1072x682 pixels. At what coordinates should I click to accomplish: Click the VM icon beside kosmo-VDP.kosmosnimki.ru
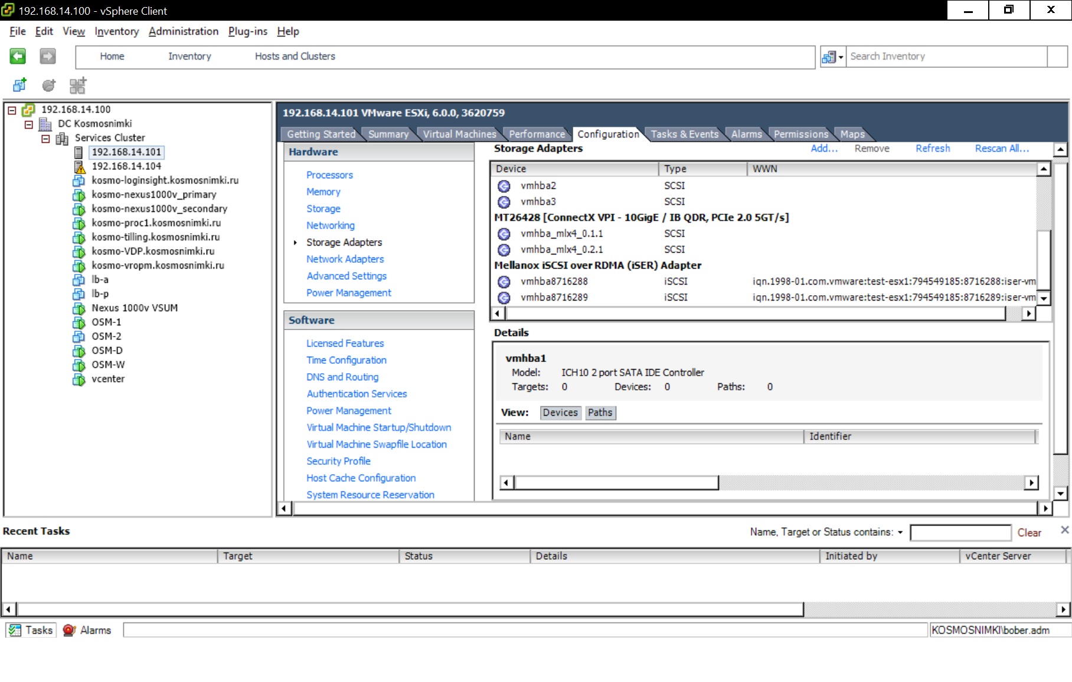pyautogui.click(x=79, y=252)
